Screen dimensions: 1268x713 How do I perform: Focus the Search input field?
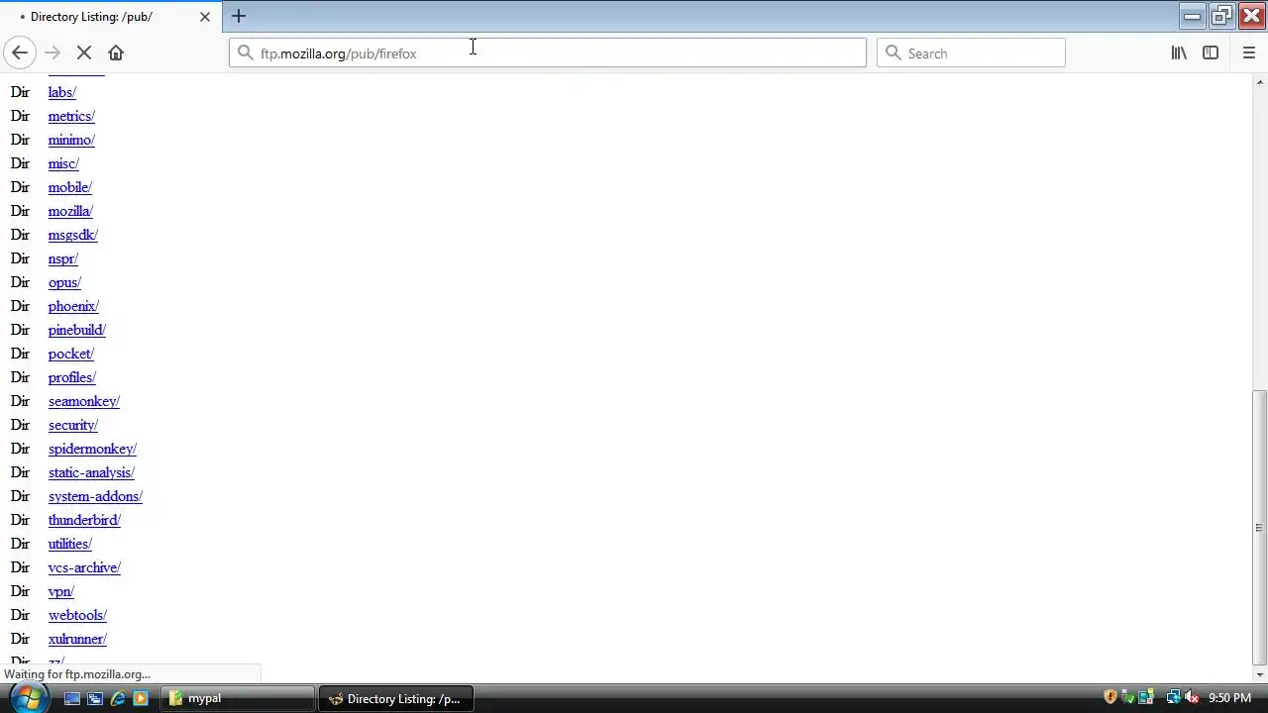click(971, 52)
